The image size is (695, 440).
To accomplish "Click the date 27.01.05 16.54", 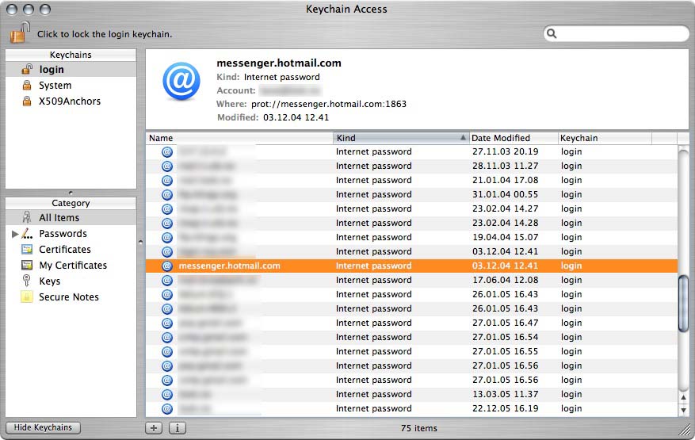I will point(505,337).
